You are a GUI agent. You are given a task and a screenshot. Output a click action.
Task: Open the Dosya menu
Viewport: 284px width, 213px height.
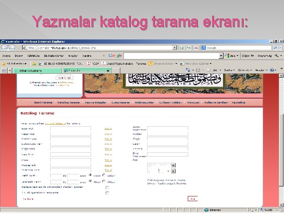pos(6,56)
